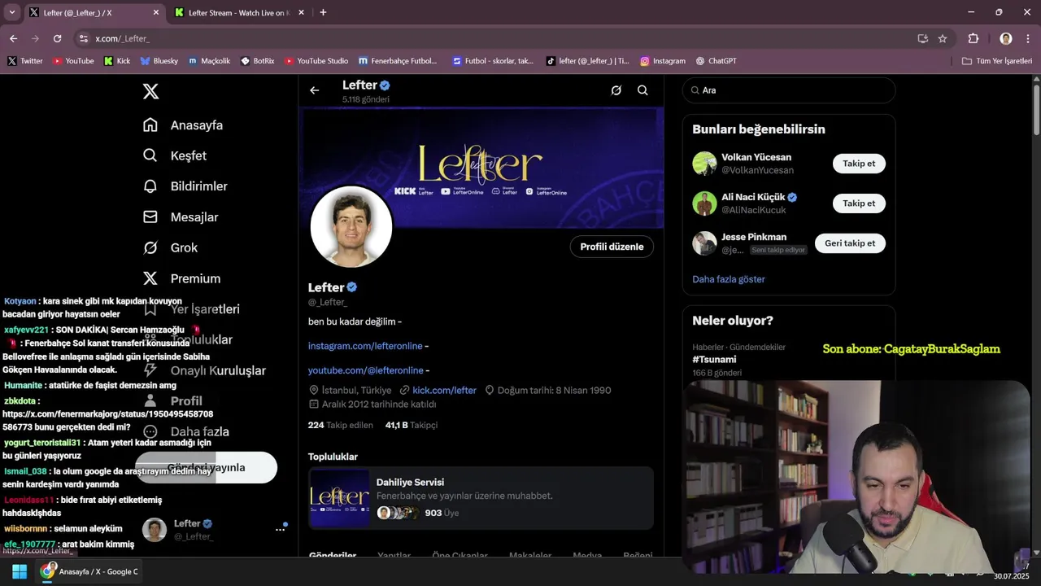This screenshot has height=586, width=1041.
Task: Open kick.com/lefter link
Action: coord(444,391)
